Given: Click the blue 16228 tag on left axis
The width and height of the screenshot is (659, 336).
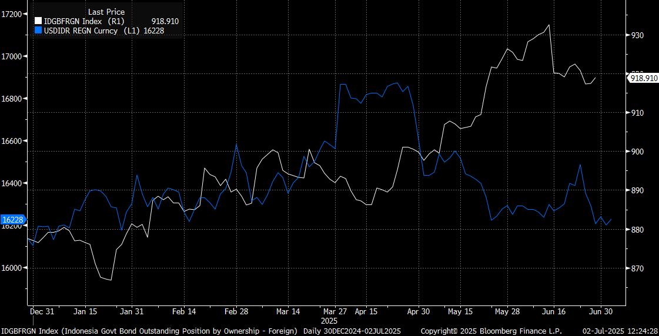Looking at the screenshot, I should pyautogui.click(x=12, y=220).
